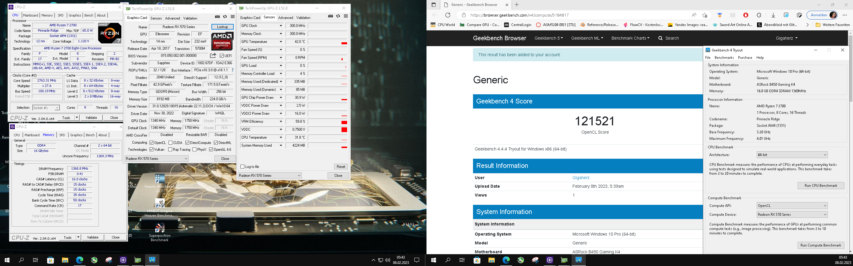Toggle the DirectCompute checkbox

187,143
